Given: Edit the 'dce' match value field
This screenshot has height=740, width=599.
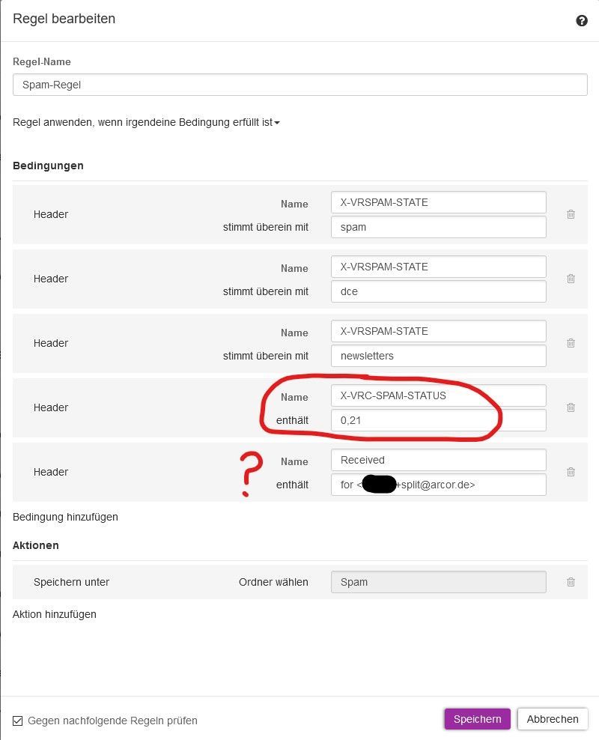Looking at the screenshot, I should [438, 291].
